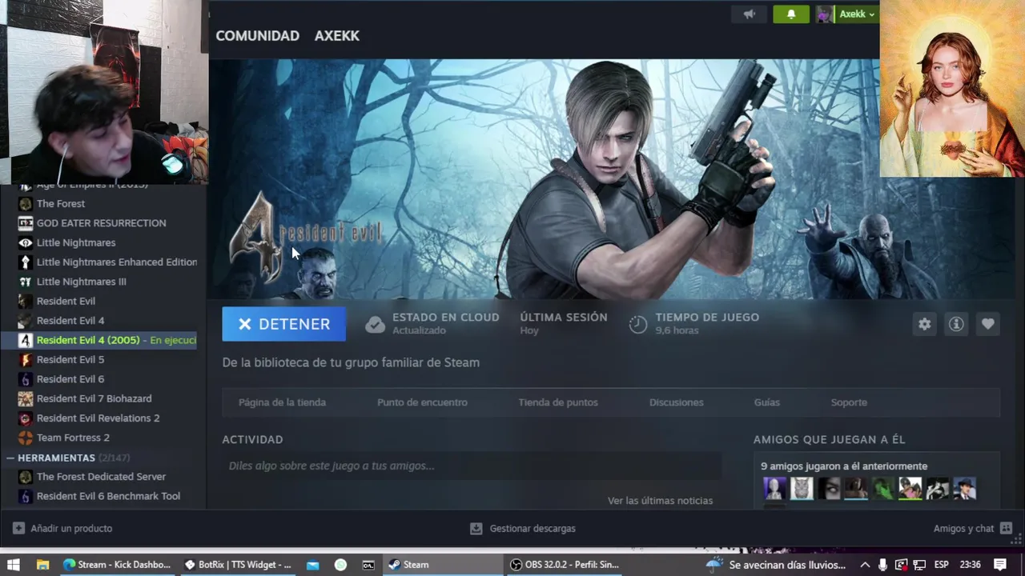Switch to OBS 32.0.2 taskbar window
This screenshot has width=1025, height=576.
coord(565,565)
